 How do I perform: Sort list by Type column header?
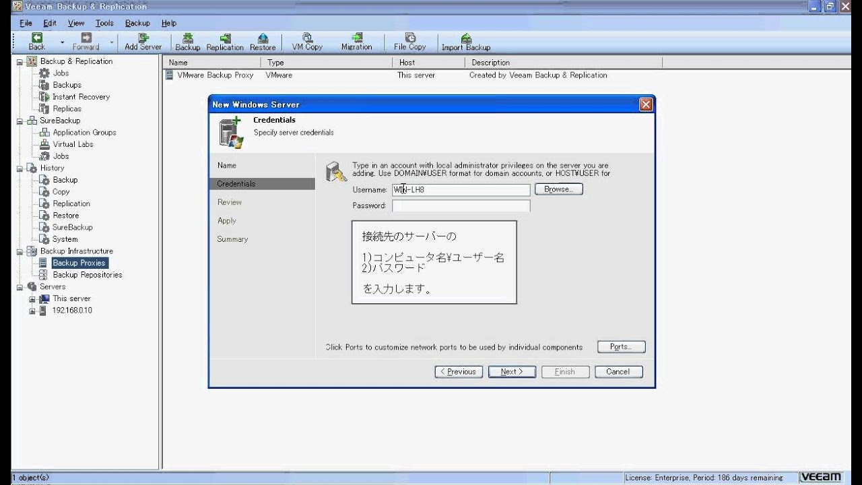[327, 63]
